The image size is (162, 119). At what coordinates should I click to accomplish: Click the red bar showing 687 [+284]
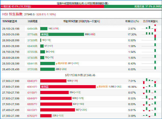tap(58, 110)
